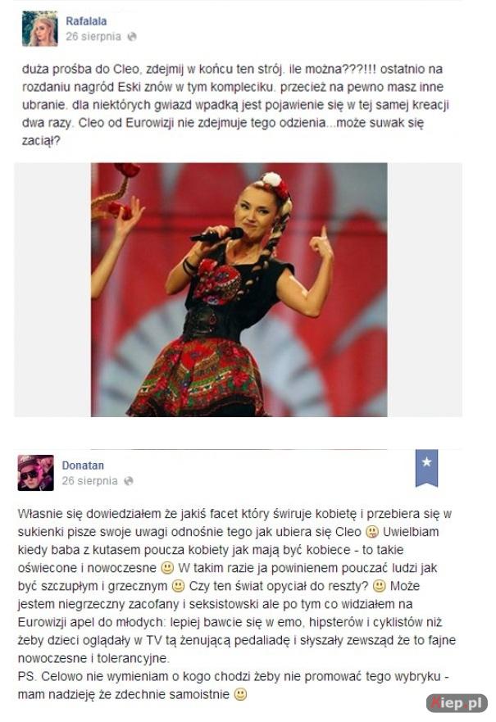Click the Kiep.pl watermark logo
This screenshot has height=722, width=496.
tap(457, 703)
